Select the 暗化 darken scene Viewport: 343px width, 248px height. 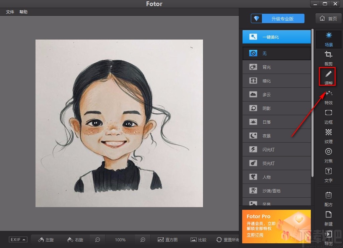(276, 81)
